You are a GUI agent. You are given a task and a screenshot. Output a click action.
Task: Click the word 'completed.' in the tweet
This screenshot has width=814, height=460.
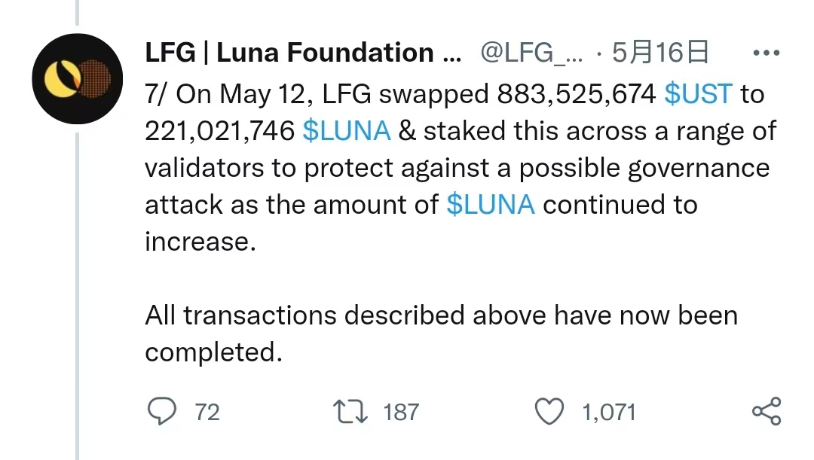click(x=213, y=352)
